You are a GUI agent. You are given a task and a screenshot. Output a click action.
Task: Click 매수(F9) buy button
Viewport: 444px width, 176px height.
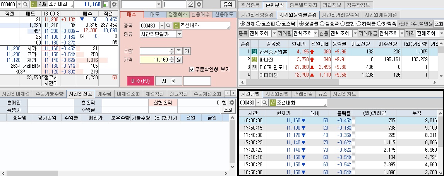click(140, 81)
